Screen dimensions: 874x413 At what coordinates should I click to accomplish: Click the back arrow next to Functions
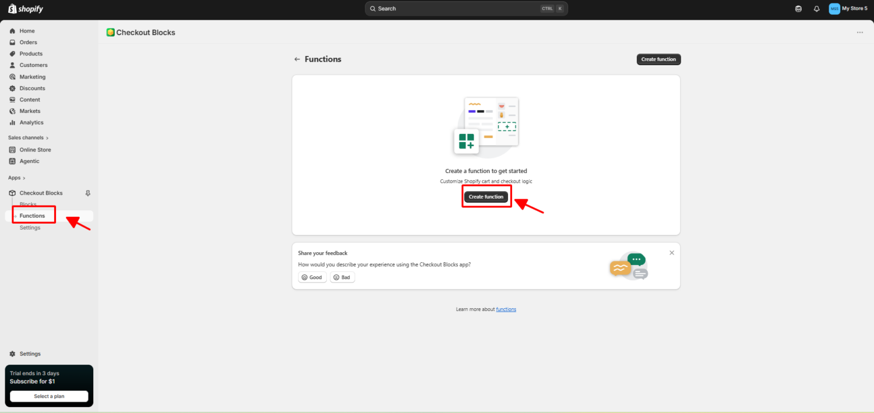pos(297,59)
